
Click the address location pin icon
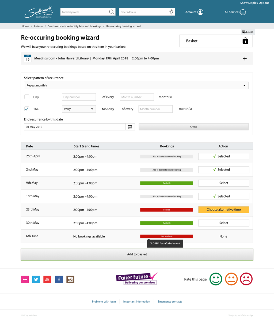point(171,12)
